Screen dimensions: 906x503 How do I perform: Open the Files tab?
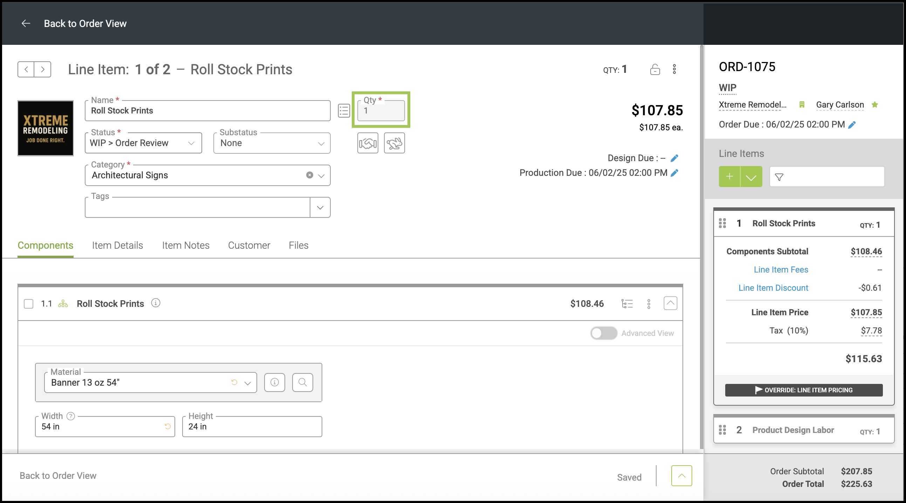point(298,246)
